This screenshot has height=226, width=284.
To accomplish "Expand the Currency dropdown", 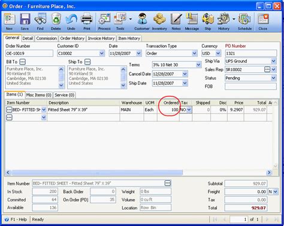I will [218, 53].
